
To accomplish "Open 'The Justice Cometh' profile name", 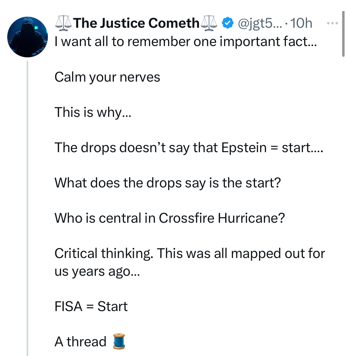I will click(136, 23).
